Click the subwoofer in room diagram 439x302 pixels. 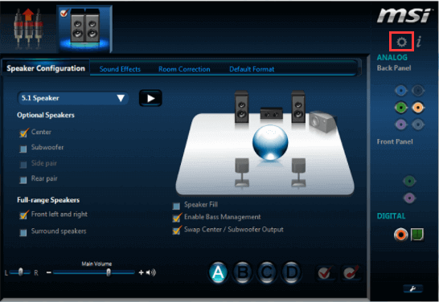(322, 121)
